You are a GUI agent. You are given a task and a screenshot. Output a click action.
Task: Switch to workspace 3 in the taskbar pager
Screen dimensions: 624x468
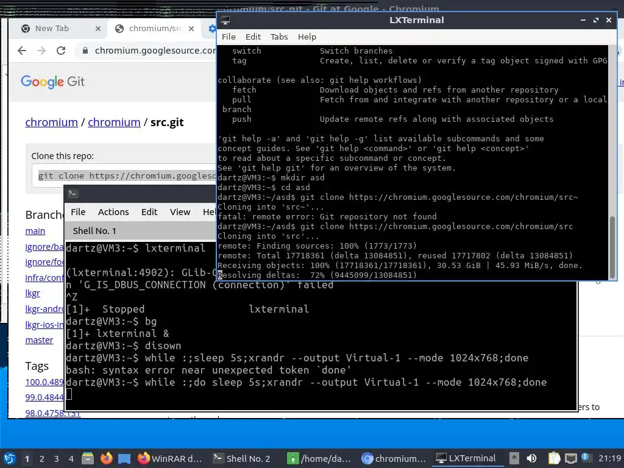click(57, 459)
